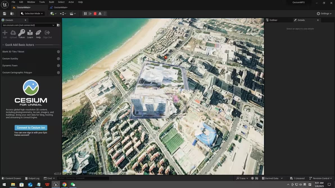The image size is (335, 188).
Task: Open the Selection Mode dropdown
Action: 32,13
